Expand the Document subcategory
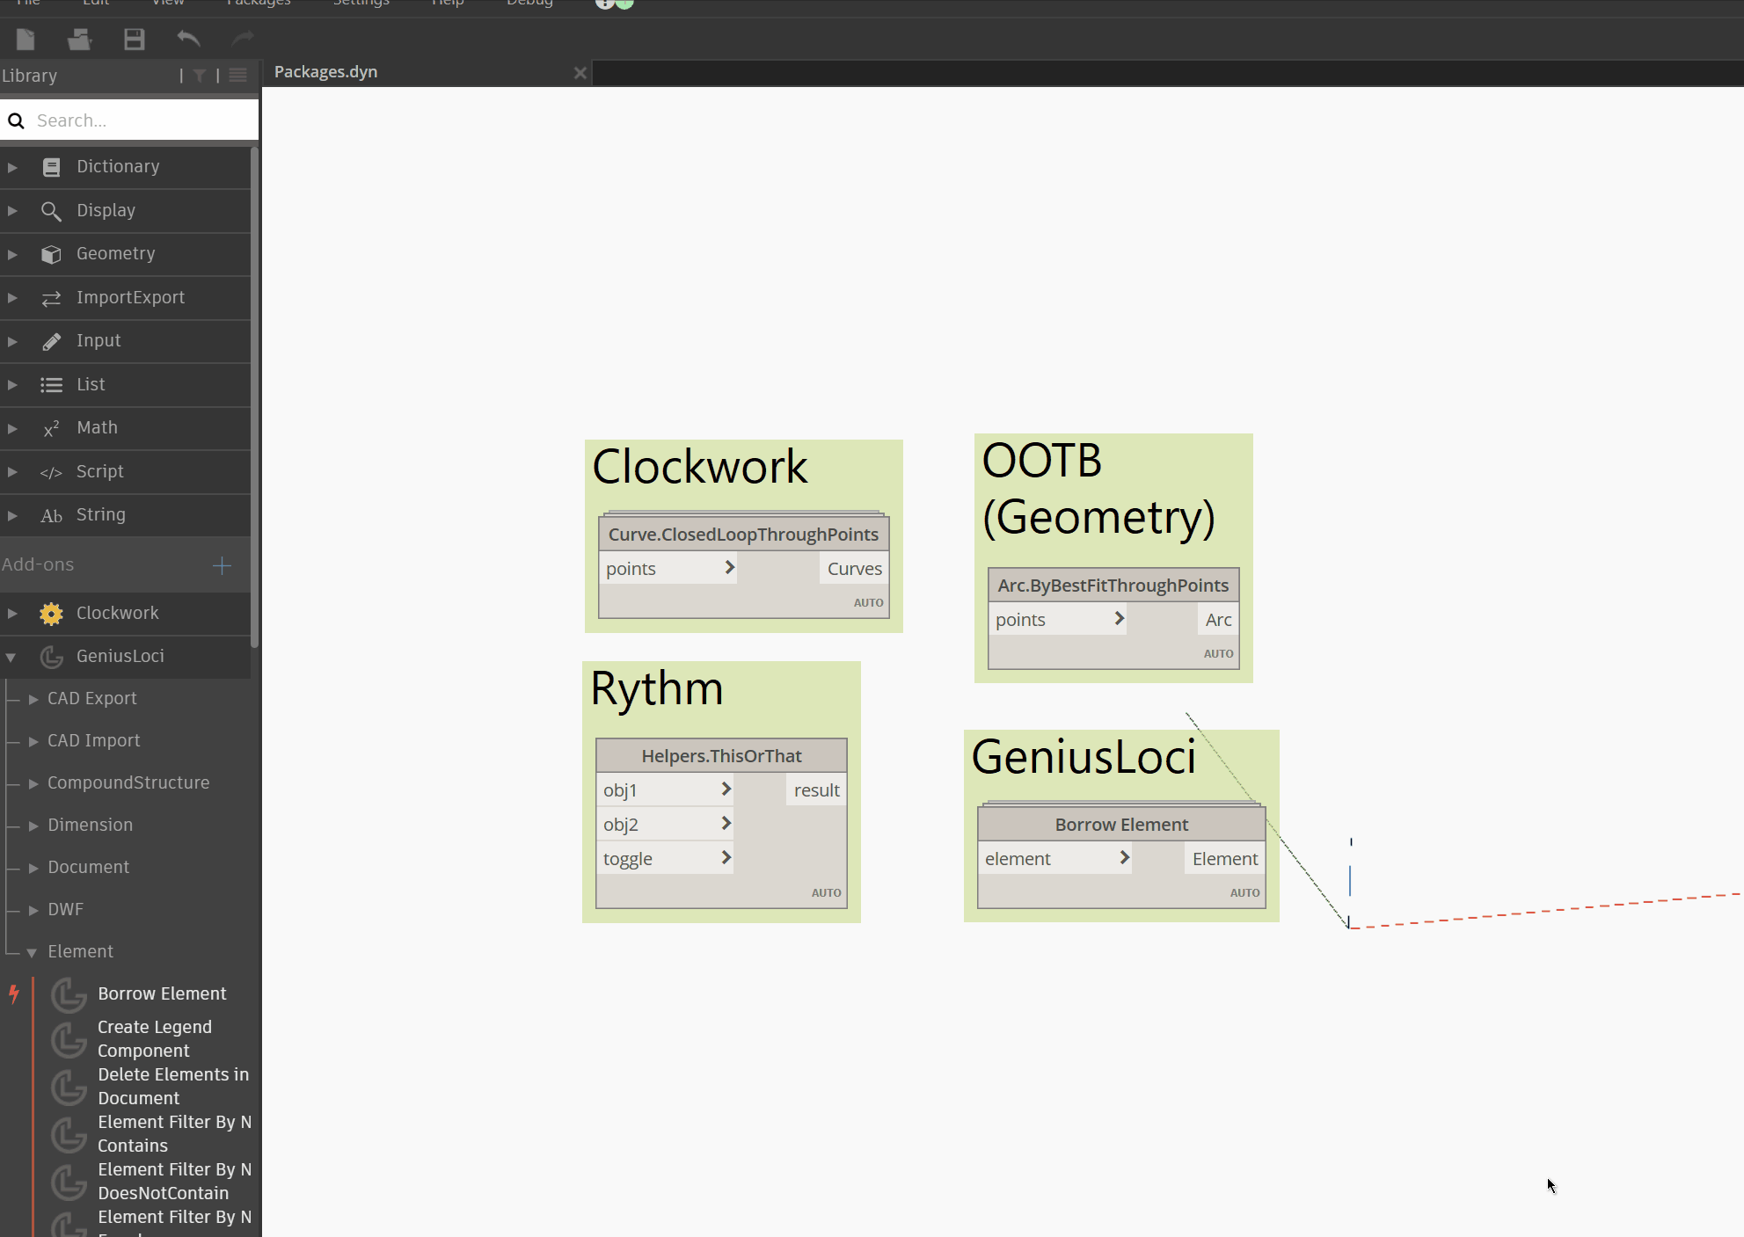1744x1237 pixels. (33, 868)
